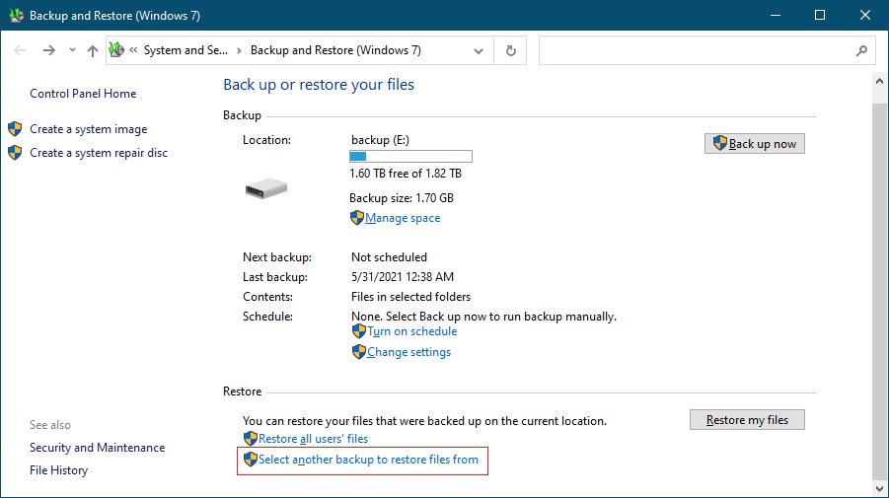
Task: Refresh the Backup and Restore page
Action: tap(511, 50)
